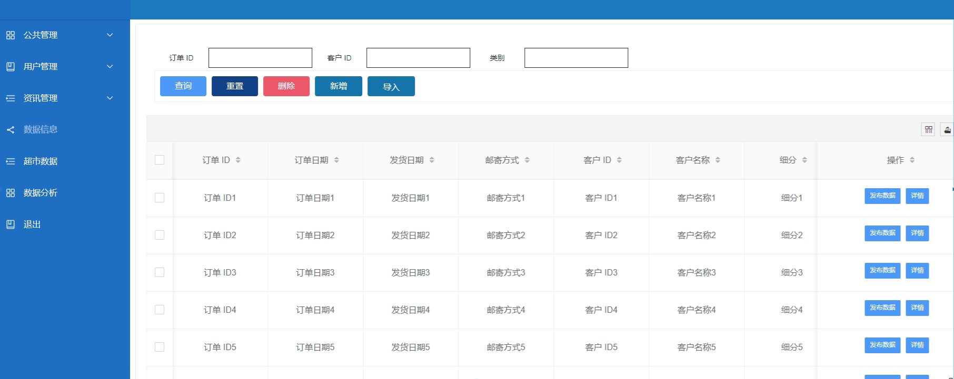Check the row checkbox for 订单 ID4
954x379 pixels.
[160, 310]
